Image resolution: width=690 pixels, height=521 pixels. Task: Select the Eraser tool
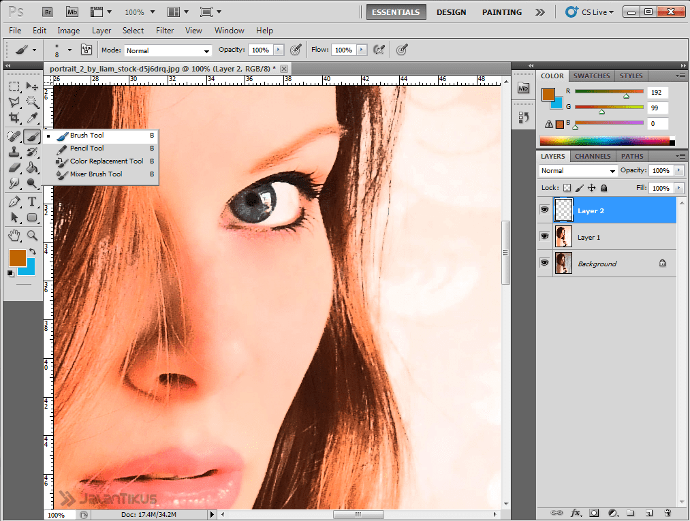coord(14,168)
